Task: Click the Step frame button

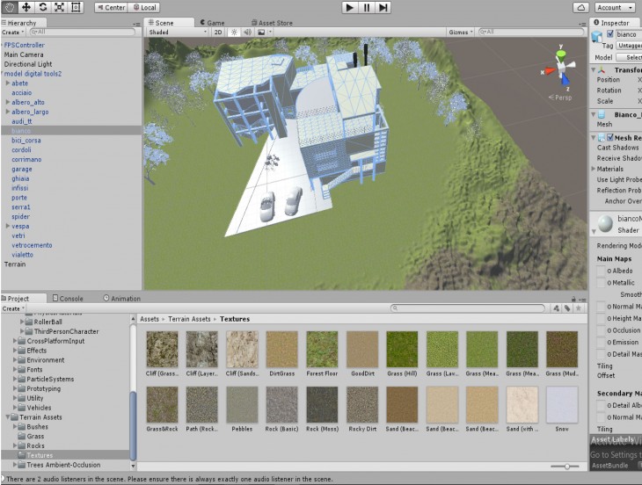Action: coord(383,7)
